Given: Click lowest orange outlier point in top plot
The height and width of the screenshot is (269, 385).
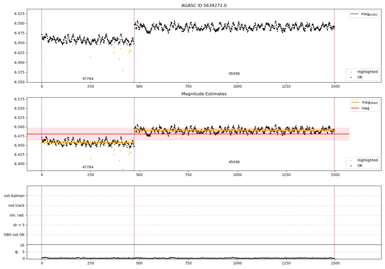Looking at the screenshot, I should [123, 70].
